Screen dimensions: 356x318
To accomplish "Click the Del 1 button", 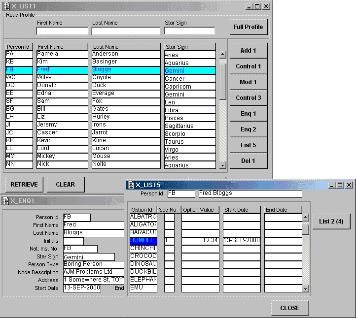I will tap(248, 161).
